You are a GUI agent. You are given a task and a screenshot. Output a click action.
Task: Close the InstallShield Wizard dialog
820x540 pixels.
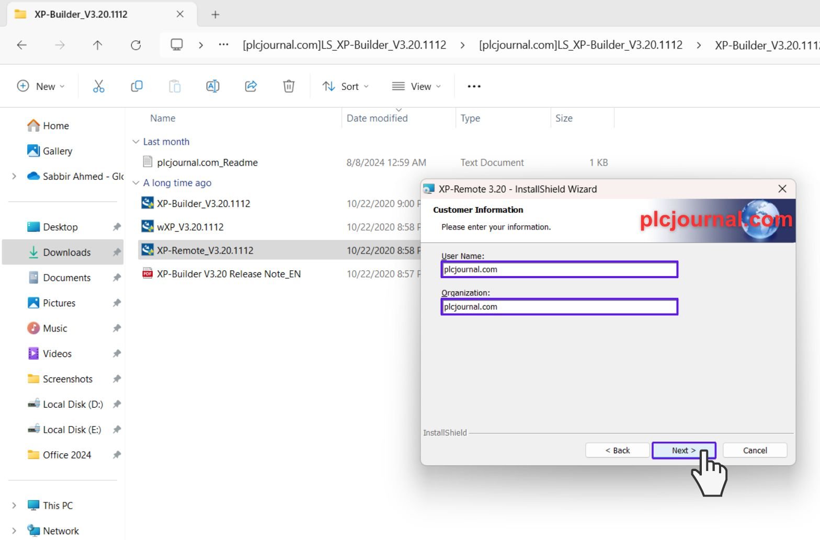[782, 189]
